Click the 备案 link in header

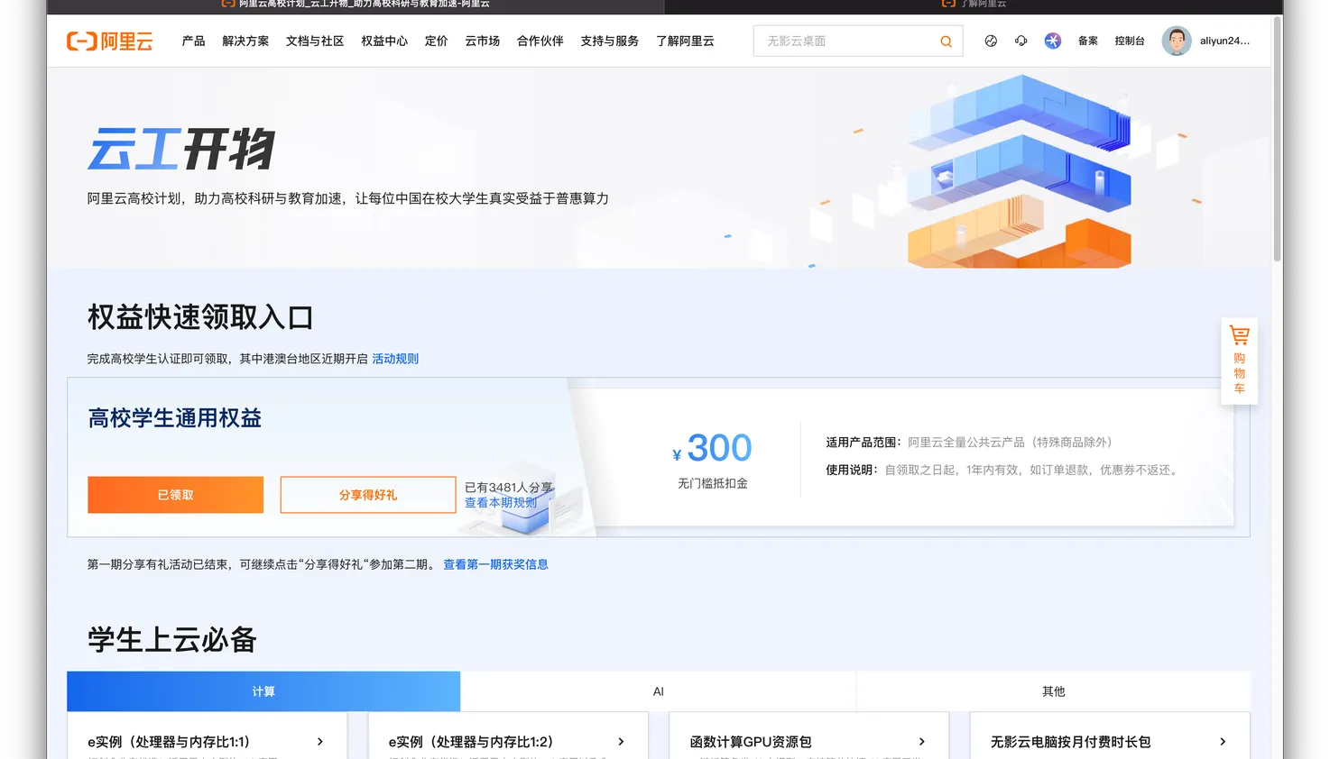tap(1087, 41)
